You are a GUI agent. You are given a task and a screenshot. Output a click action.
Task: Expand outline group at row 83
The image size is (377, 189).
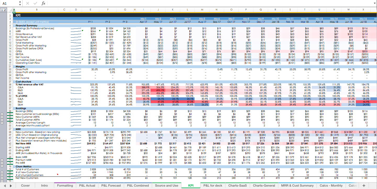click(x=2, y=172)
